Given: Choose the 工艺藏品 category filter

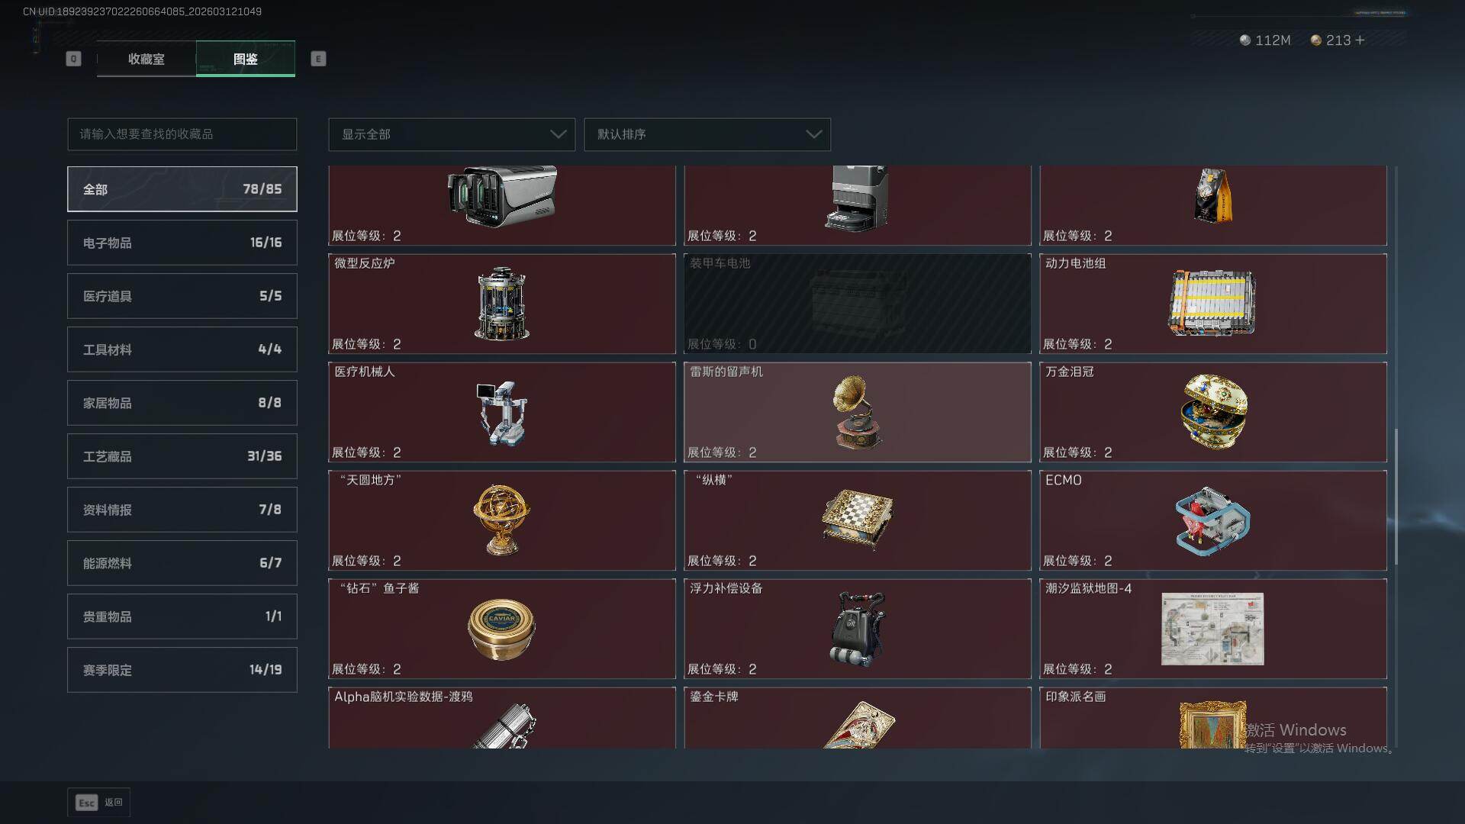Looking at the screenshot, I should pyautogui.click(x=182, y=456).
